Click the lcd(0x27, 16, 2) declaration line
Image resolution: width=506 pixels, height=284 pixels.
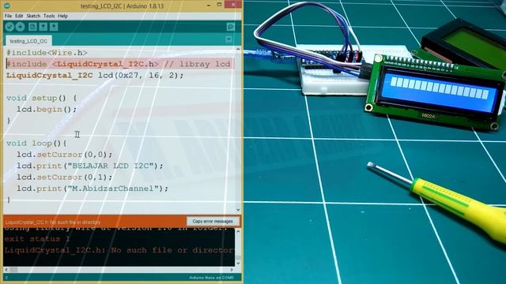pos(95,76)
